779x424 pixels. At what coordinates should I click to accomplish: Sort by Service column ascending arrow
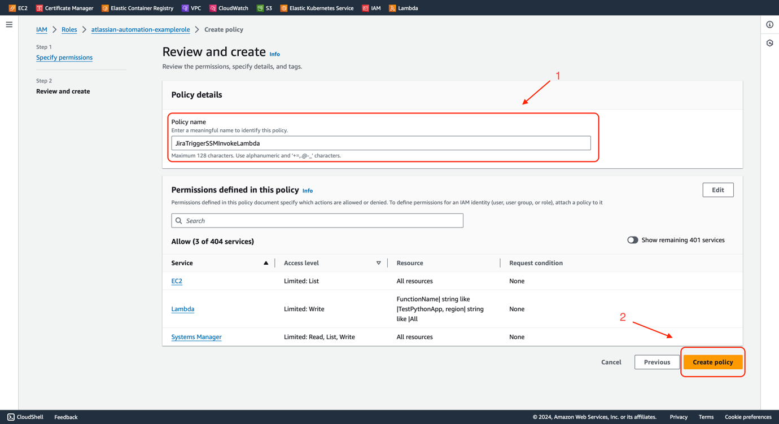(x=266, y=263)
